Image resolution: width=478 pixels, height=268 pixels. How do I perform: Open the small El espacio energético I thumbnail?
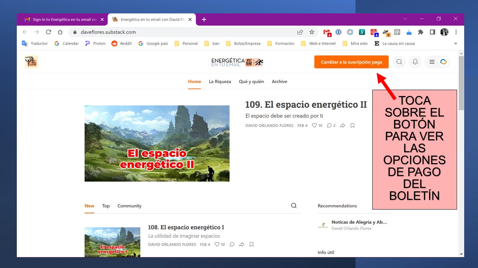[x=112, y=242]
